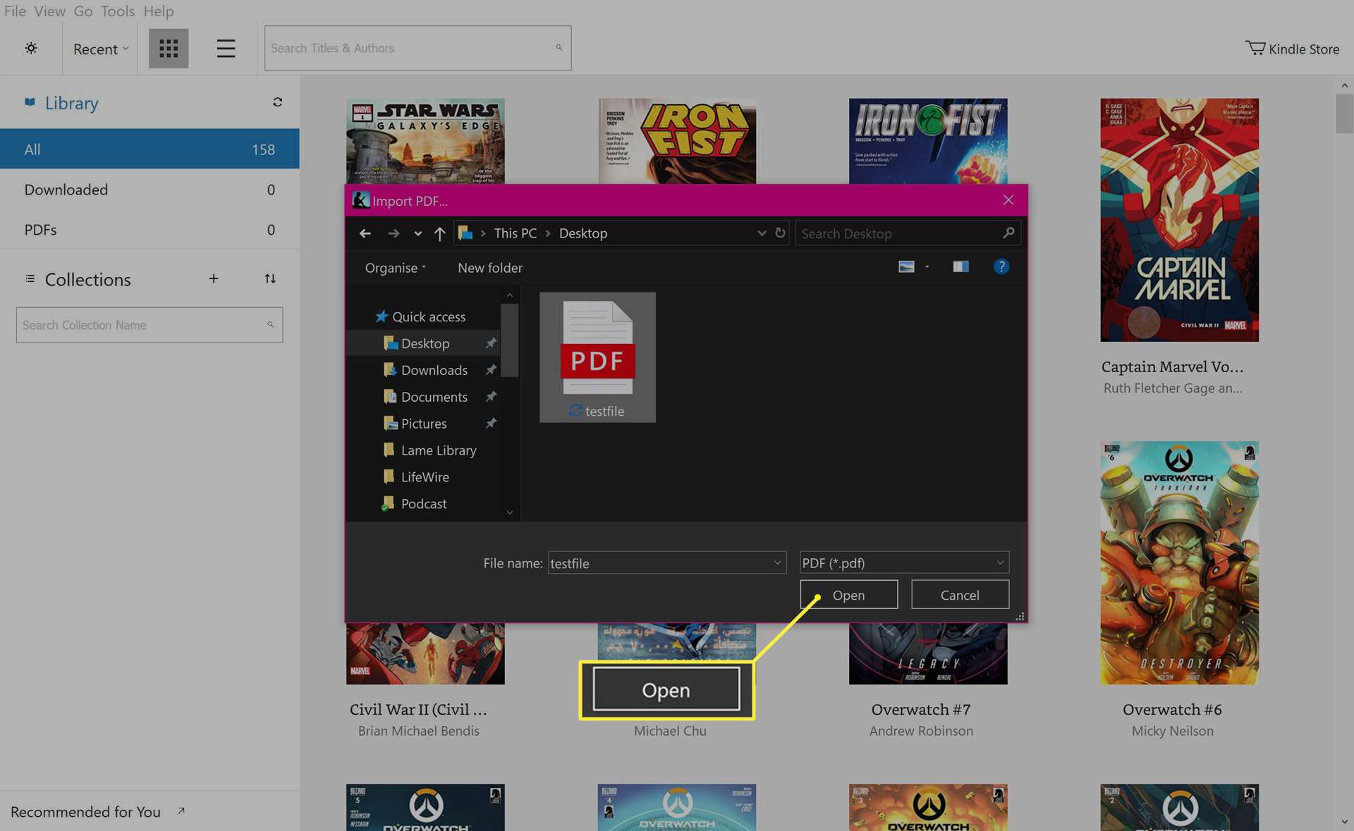Unpin the Desktop quick access pin
This screenshot has height=831, width=1354.
(x=491, y=343)
